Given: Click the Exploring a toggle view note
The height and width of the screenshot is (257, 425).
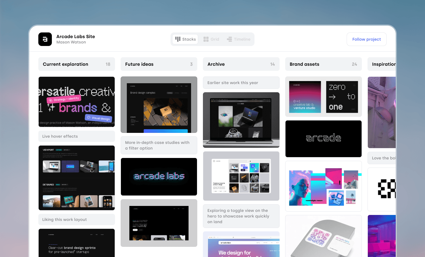Looking at the screenshot, I should [x=241, y=216].
